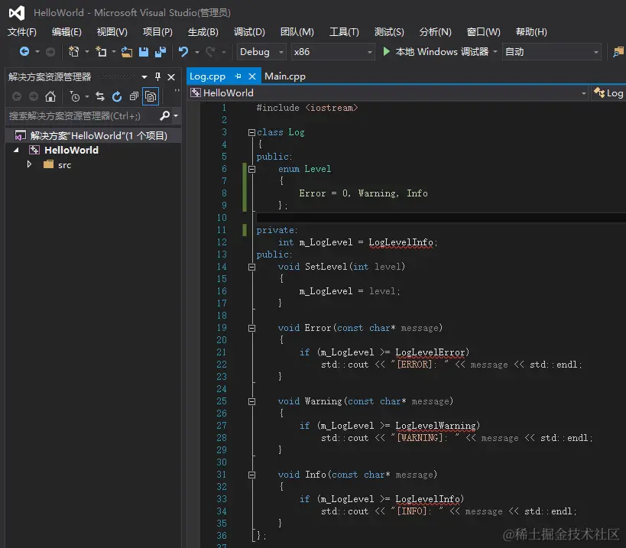The image size is (626, 548).
Task: Click the Save All toolbar icon
Action: pos(160,52)
